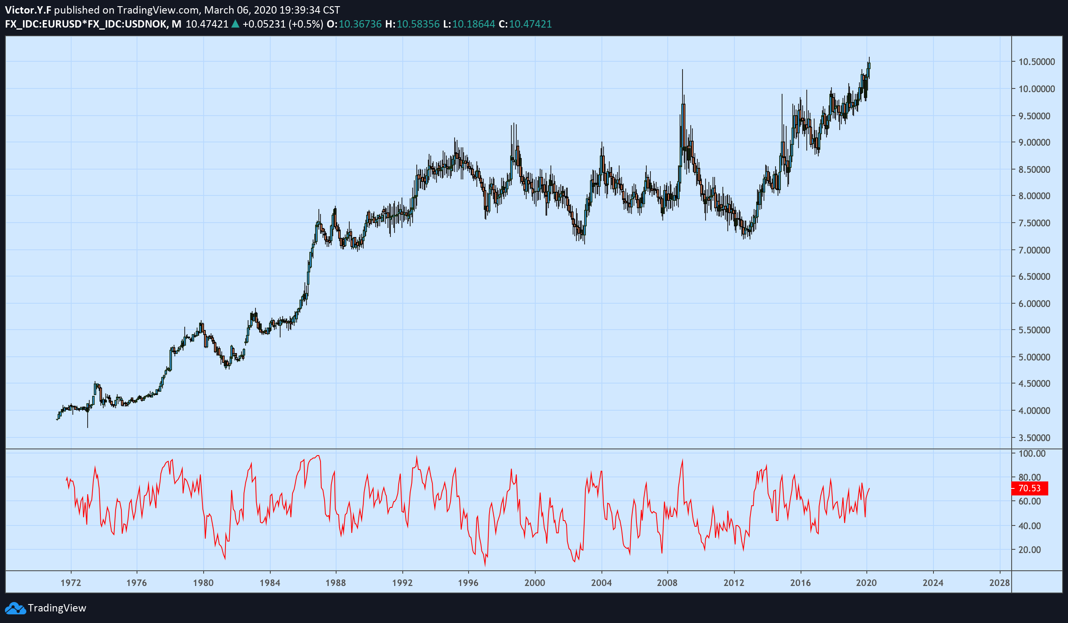Click the red 70.53 indicator value label

(x=1030, y=488)
